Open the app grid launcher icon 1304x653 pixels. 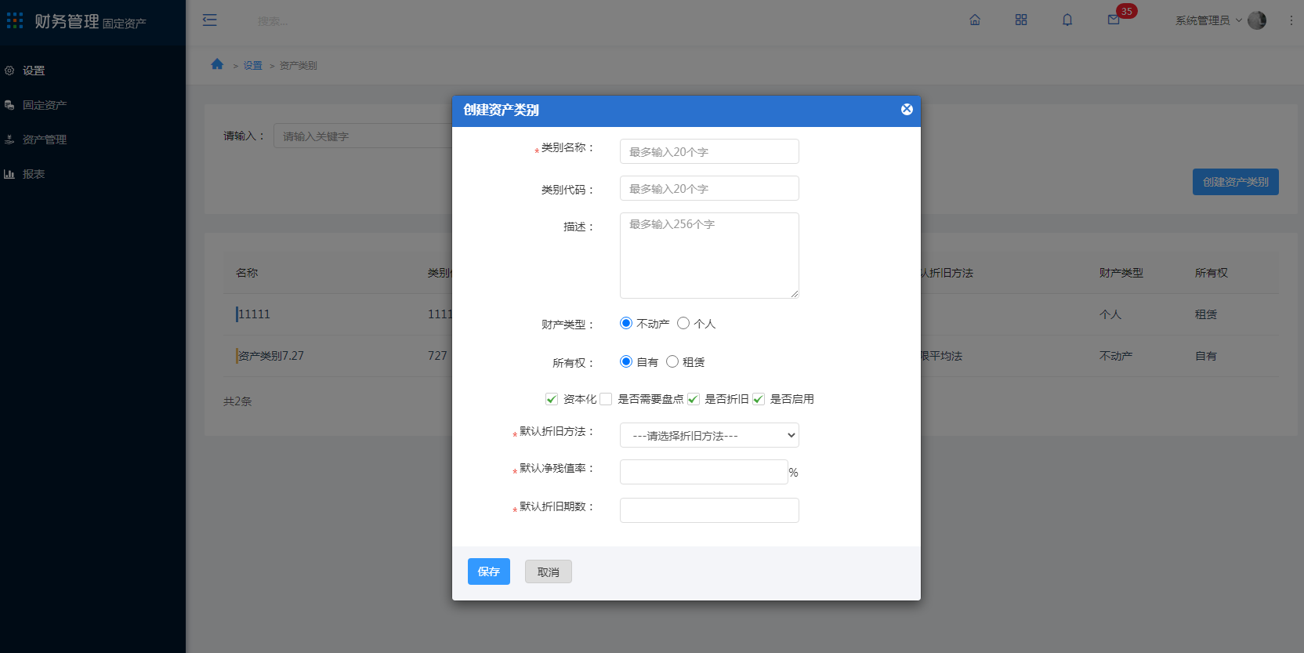pyautogui.click(x=15, y=20)
